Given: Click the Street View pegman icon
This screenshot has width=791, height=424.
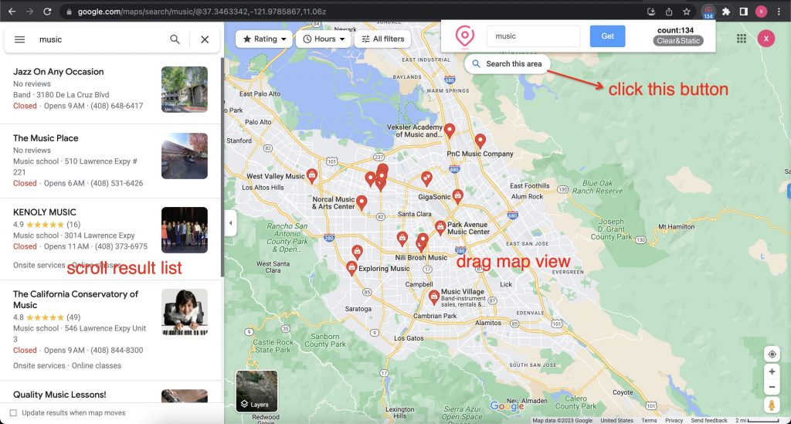Looking at the screenshot, I should coord(772,405).
